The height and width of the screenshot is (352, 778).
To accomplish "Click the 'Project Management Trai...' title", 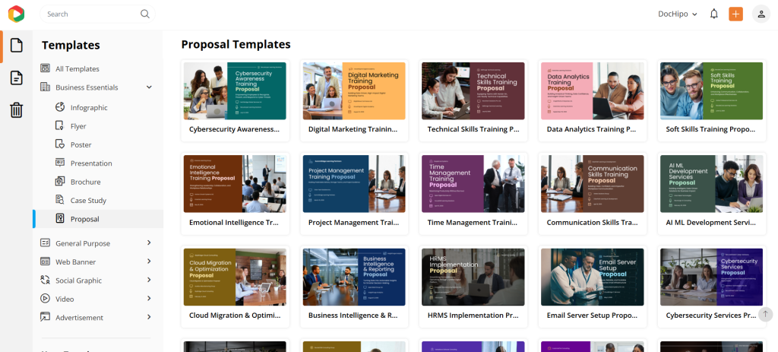I will (354, 223).
